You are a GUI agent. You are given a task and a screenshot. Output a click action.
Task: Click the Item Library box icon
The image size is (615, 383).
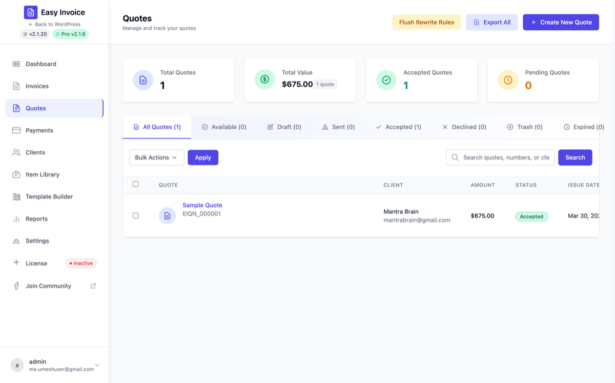pyautogui.click(x=16, y=174)
